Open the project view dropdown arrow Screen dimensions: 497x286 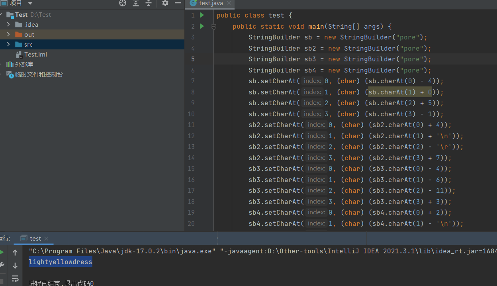30,3
